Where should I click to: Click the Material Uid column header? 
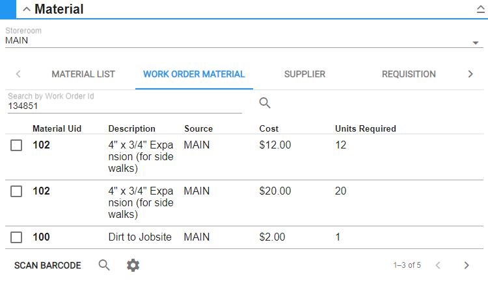coord(57,128)
